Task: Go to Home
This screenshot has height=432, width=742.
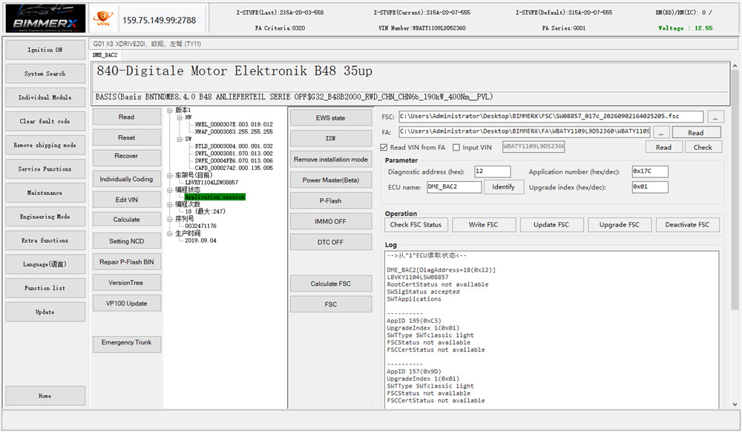Action: 45,396
